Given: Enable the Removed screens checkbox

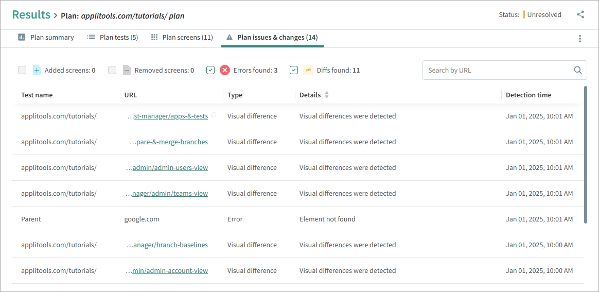Looking at the screenshot, I should (112, 71).
